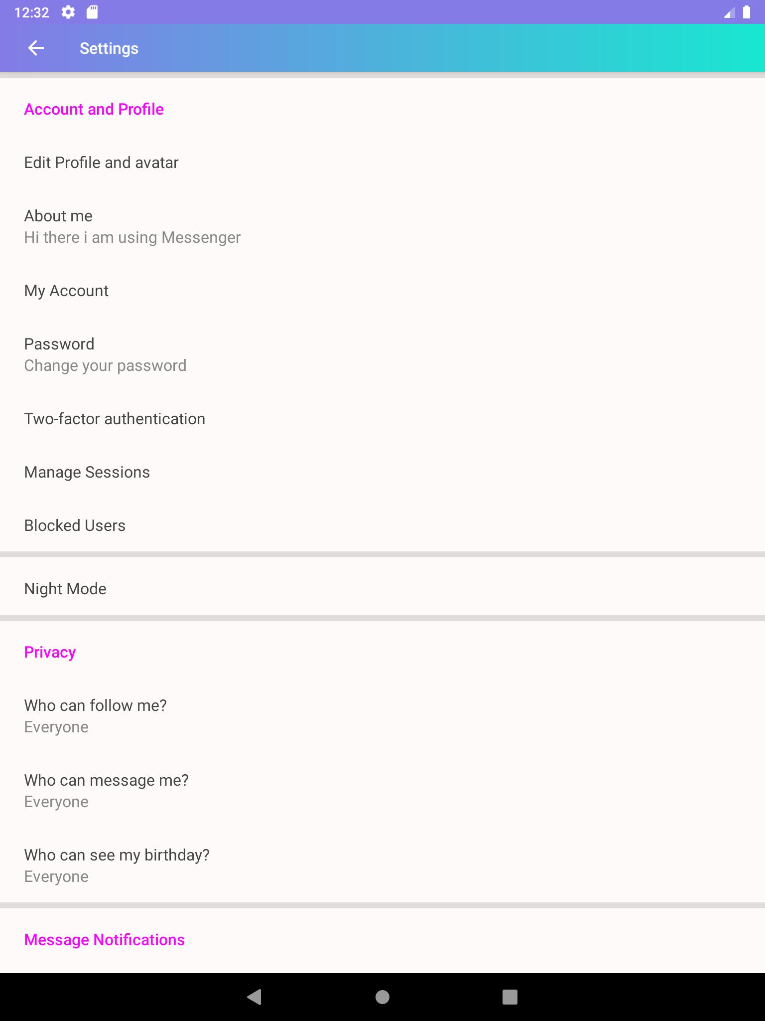Screen dimensions: 765x1021
Task: Tap the settings gear in status bar
Action: [x=68, y=12]
